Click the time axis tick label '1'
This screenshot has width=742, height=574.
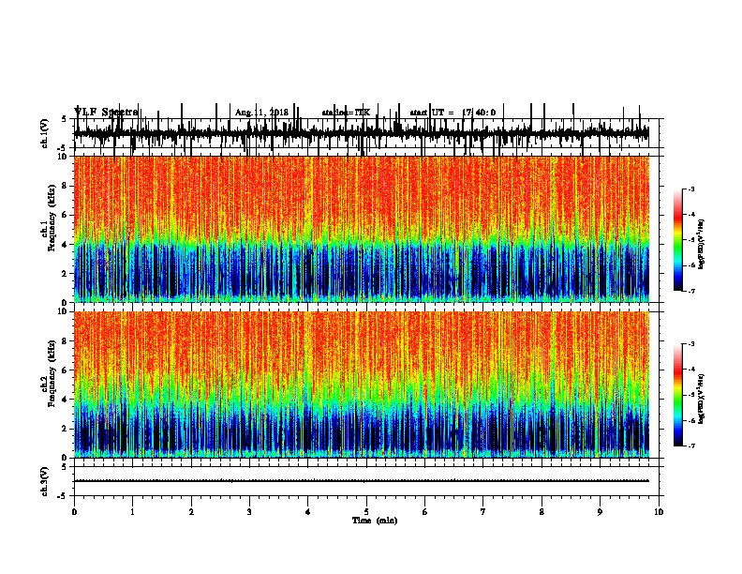[132, 512]
